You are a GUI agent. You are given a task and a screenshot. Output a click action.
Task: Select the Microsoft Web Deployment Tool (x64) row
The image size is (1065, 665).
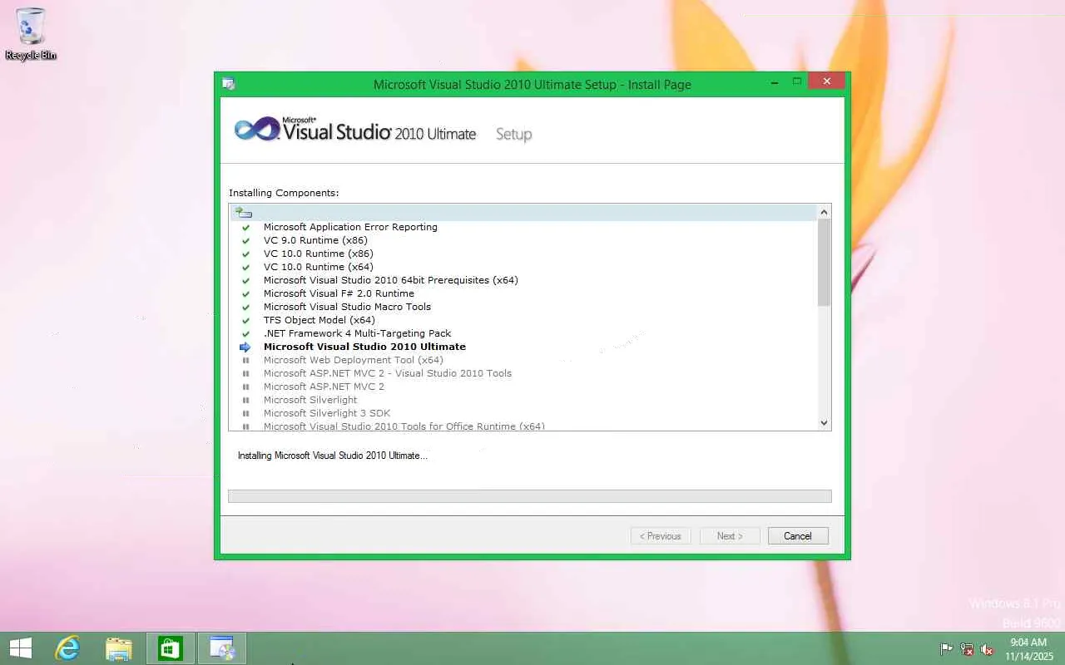523,360
